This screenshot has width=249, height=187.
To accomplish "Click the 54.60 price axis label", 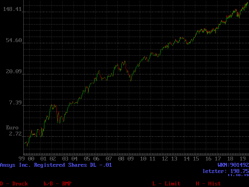I will point(14,41).
